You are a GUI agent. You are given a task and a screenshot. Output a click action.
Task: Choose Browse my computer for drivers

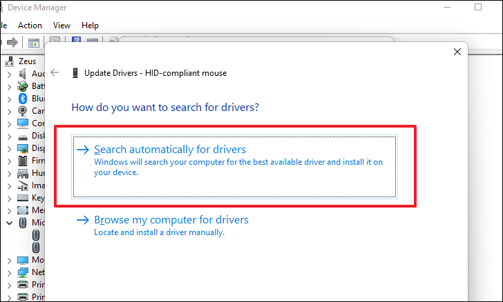coord(171,220)
